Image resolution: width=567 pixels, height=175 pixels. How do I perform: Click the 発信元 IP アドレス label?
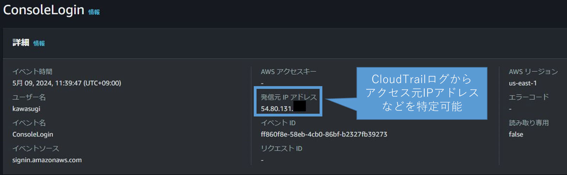(x=289, y=97)
